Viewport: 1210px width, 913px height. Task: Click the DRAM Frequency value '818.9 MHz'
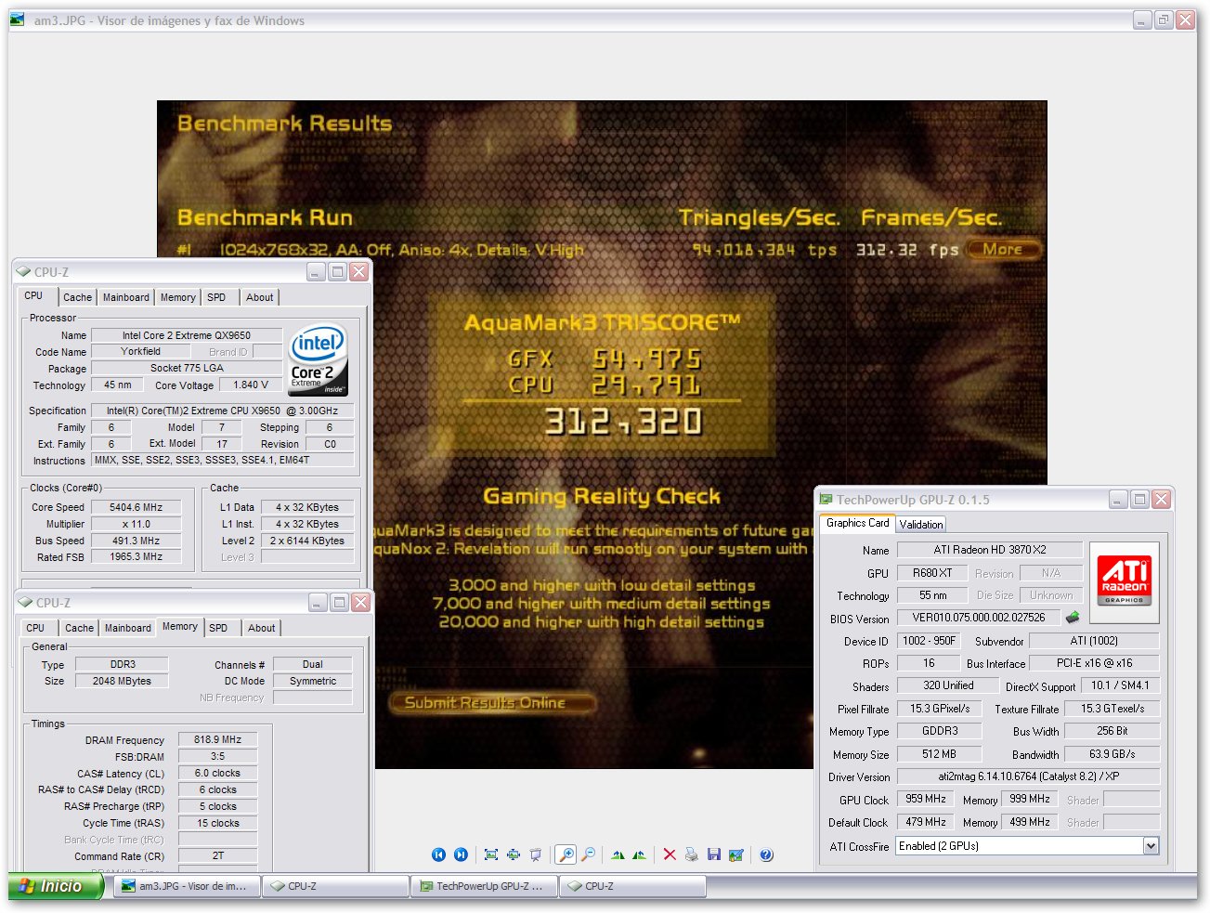[217, 739]
